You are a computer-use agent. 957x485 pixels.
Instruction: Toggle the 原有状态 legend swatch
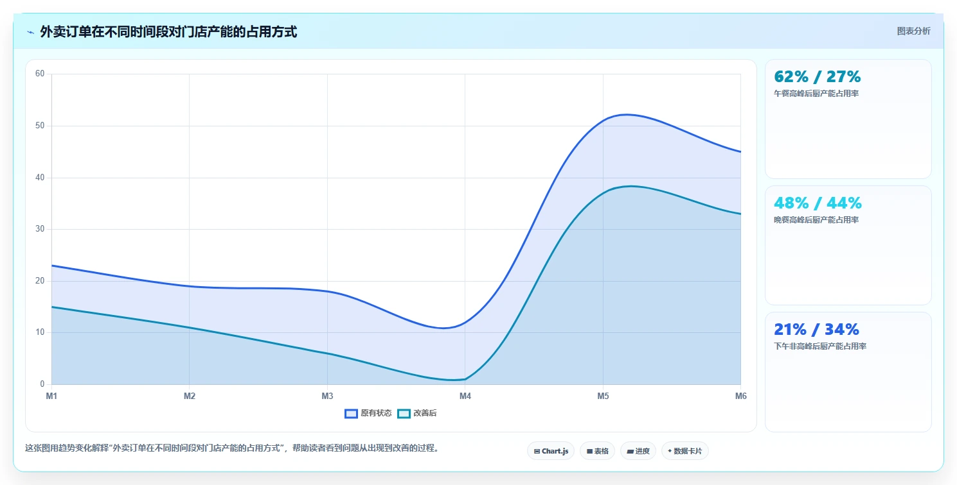tap(351, 413)
